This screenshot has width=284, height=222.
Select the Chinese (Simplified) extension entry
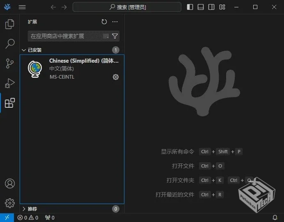[72, 69]
